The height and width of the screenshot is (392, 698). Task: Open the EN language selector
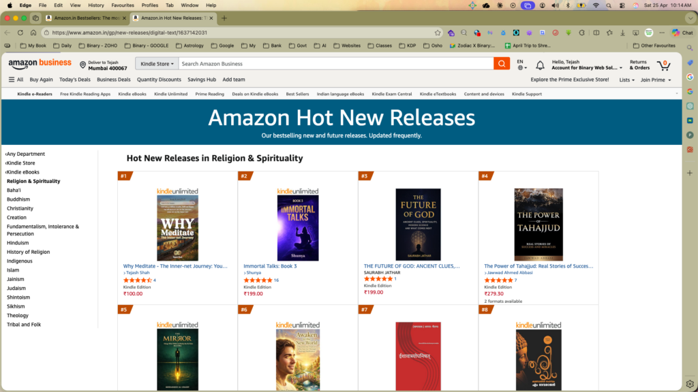[x=521, y=65]
